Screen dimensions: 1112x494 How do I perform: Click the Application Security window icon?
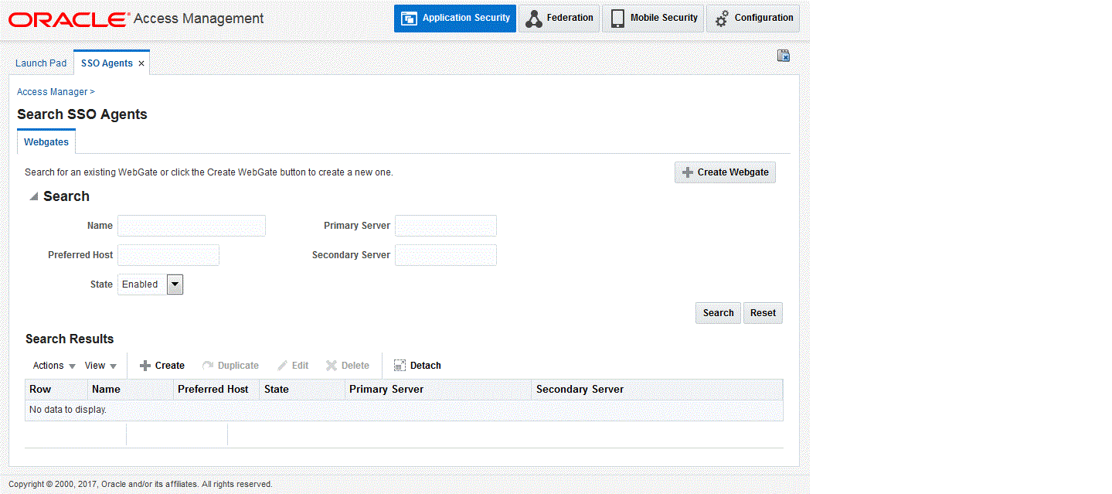pyautogui.click(x=409, y=18)
